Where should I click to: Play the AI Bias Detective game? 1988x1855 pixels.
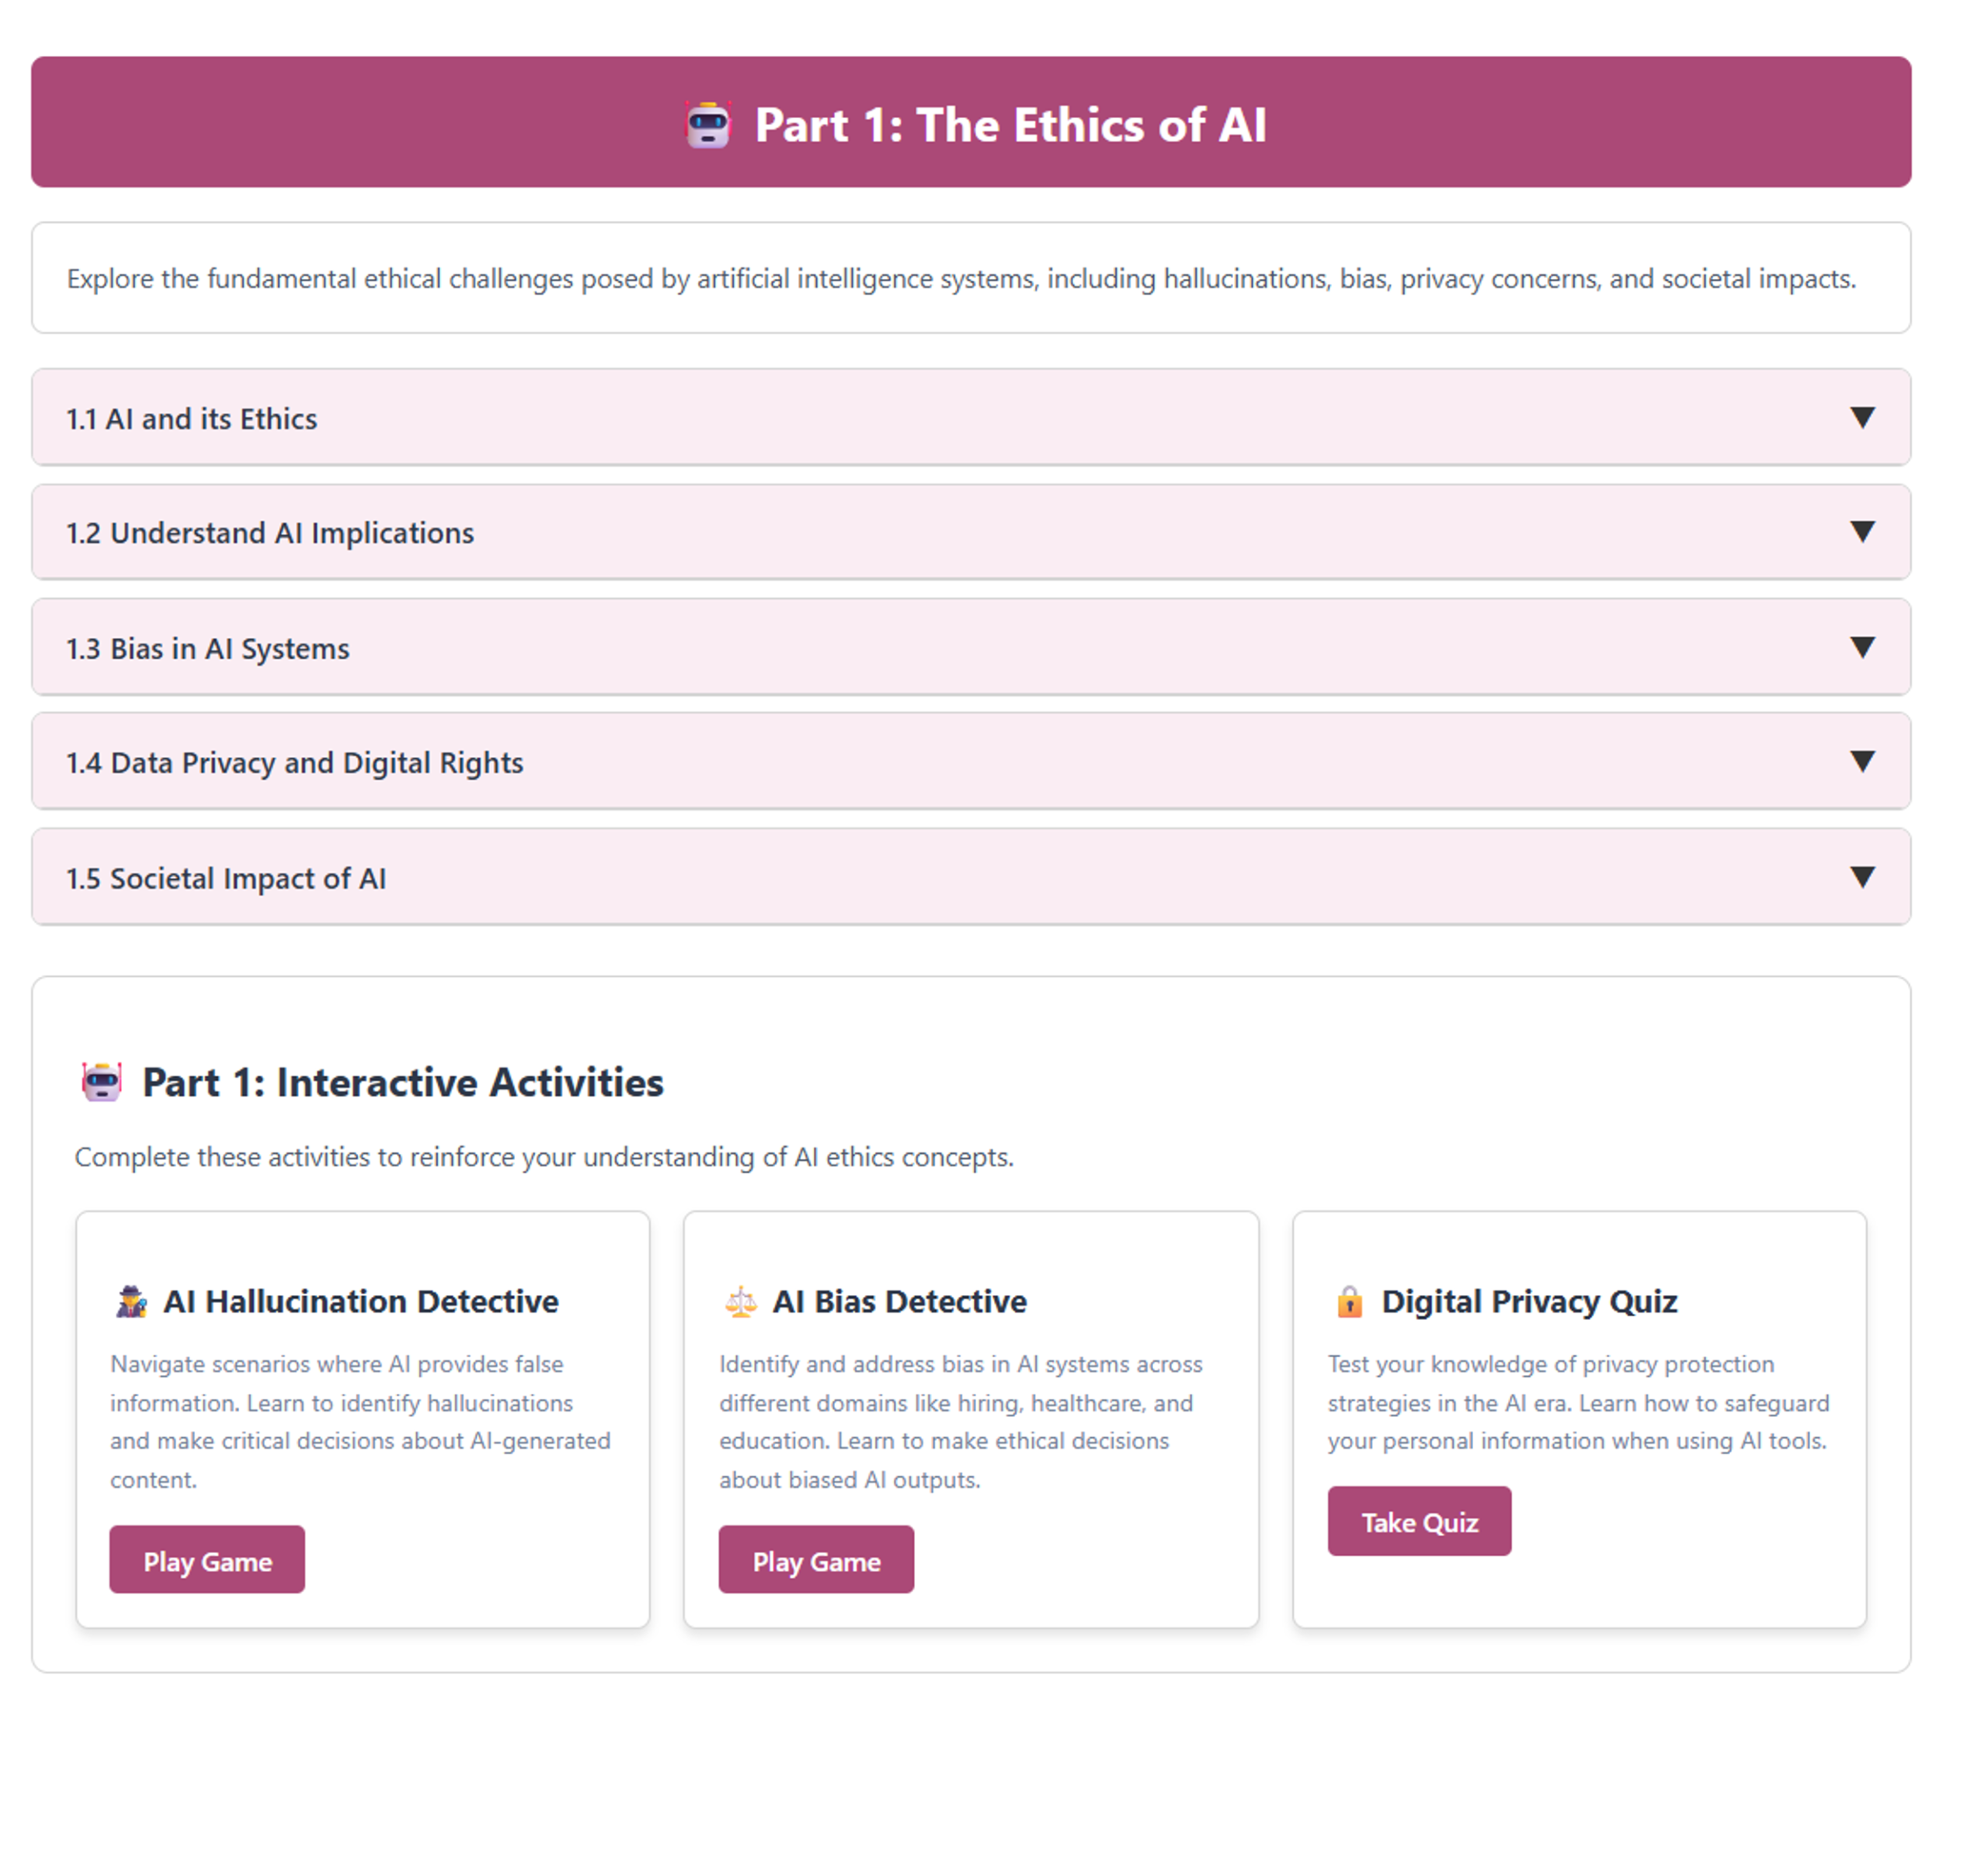[816, 1560]
